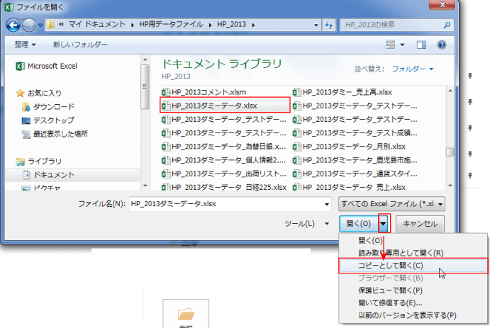Screen dimensions: 490x328
Task: Click Excel icon of HP_2013ダミーデータ_月別.xlsx
Action: (x=296, y=147)
